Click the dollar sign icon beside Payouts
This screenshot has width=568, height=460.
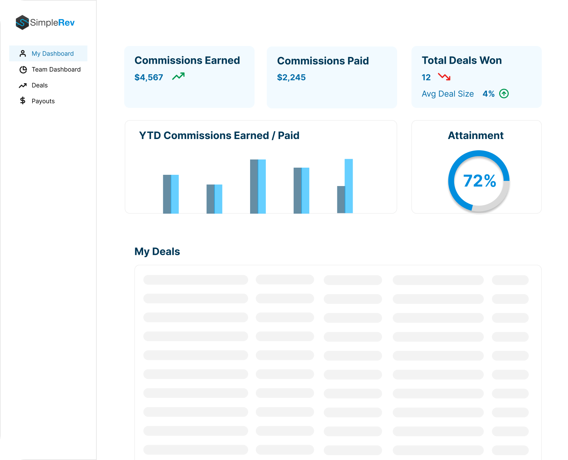(x=23, y=101)
